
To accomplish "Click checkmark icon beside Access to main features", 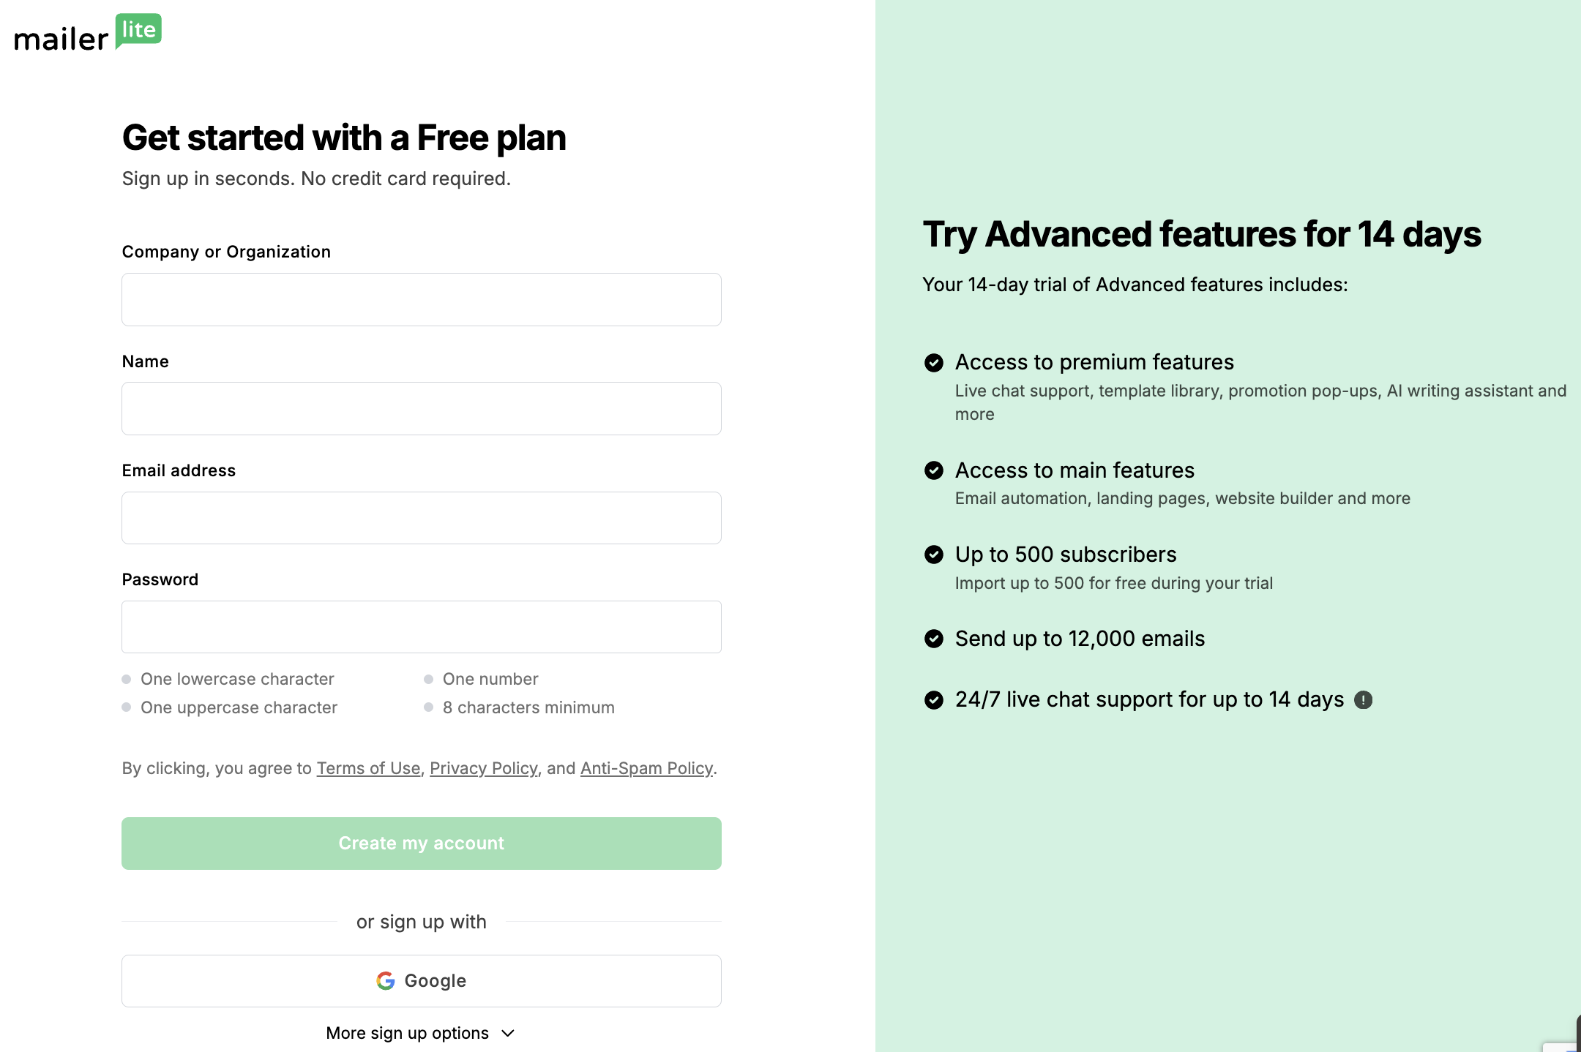I will pyautogui.click(x=934, y=470).
